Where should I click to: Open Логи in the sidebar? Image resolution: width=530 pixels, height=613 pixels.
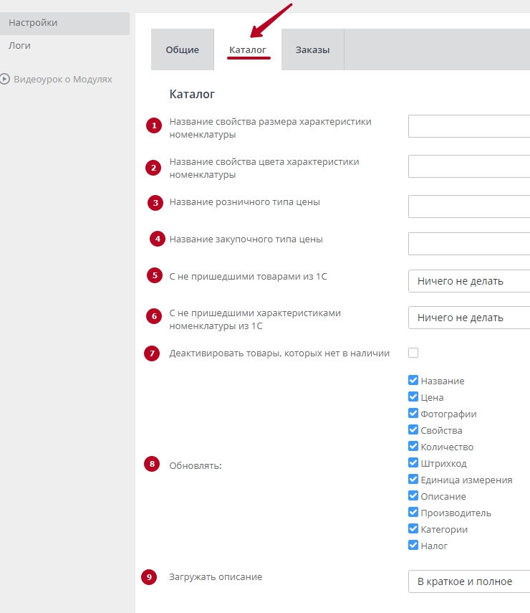[x=20, y=46]
